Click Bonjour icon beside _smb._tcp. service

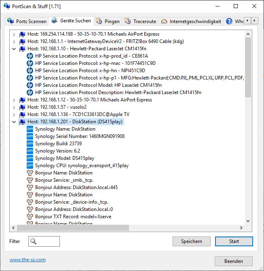30,180
